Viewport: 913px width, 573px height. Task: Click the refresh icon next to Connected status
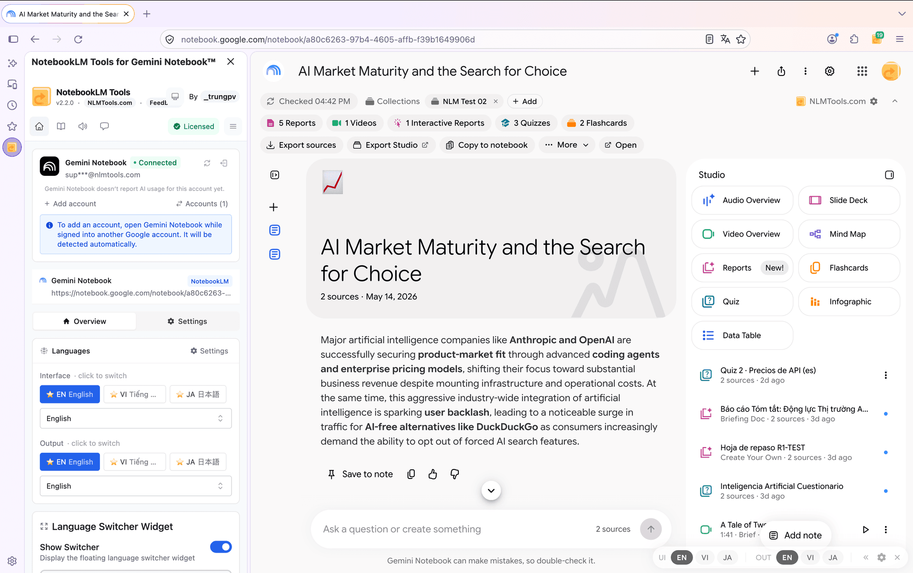(207, 163)
